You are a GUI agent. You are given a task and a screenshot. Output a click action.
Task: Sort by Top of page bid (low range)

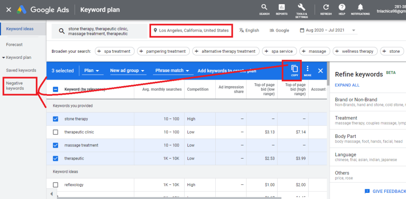click(x=264, y=89)
